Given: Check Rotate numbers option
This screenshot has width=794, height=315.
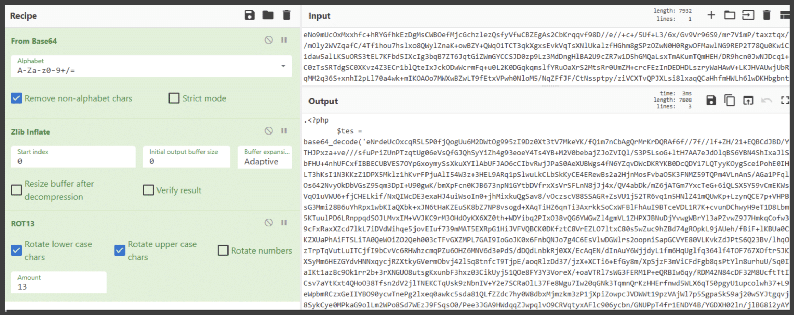Looking at the screenshot, I should tap(223, 250).
